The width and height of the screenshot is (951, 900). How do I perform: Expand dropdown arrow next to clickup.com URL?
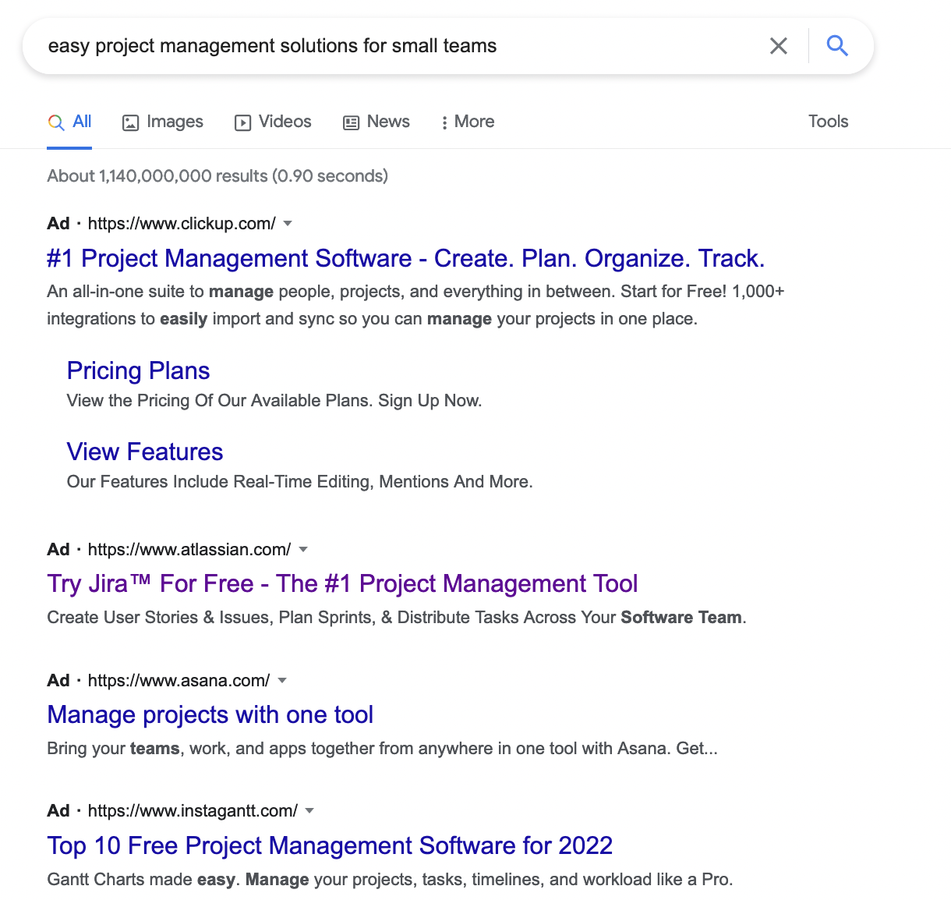288,224
